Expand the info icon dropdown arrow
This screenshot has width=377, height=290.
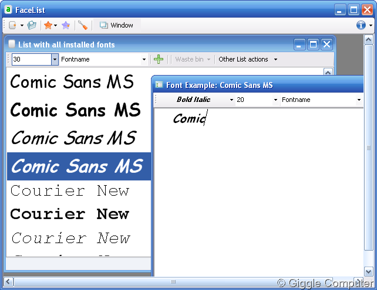[371, 25]
